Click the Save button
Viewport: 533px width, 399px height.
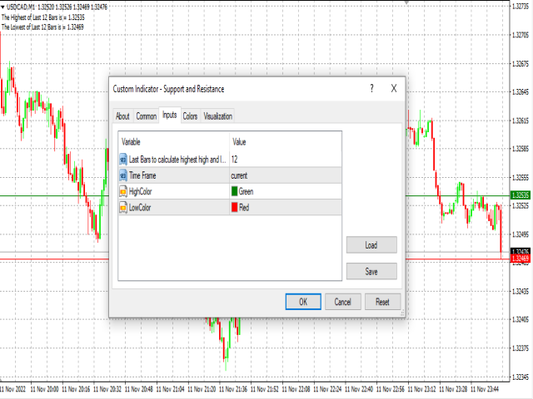[371, 272]
